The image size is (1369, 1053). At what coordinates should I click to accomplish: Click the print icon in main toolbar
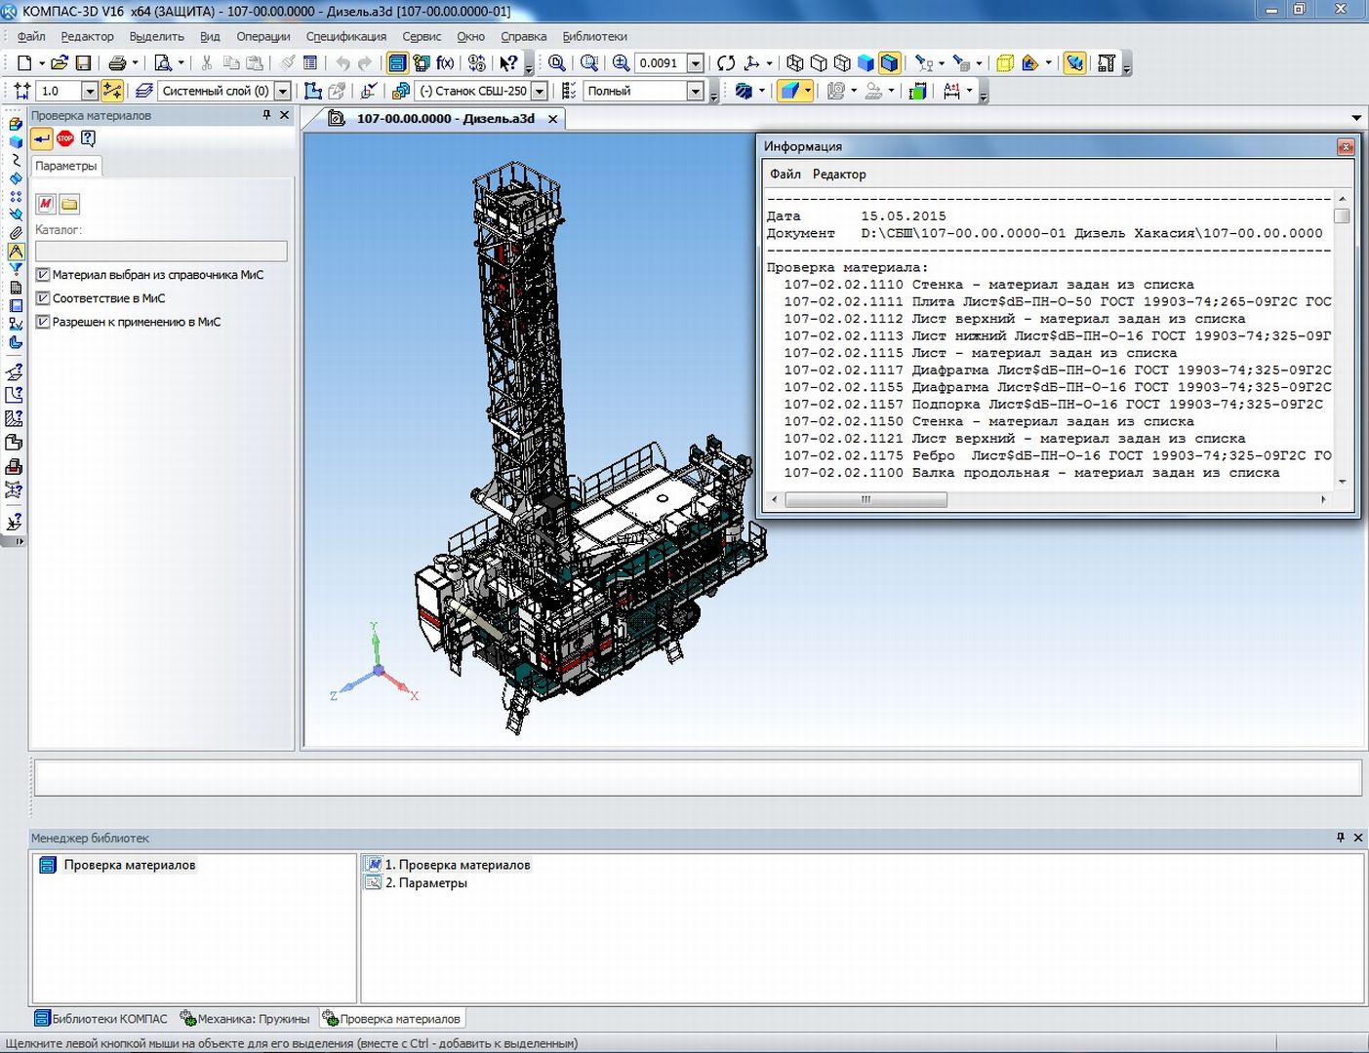click(117, 63)
